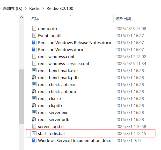This screenshot has width=161, height=150.
Task: Click redis-check-aof.exe application icon
Action: (x=34, y=84)
